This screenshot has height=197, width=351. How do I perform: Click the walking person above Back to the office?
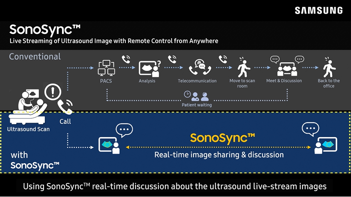point(328,68)
